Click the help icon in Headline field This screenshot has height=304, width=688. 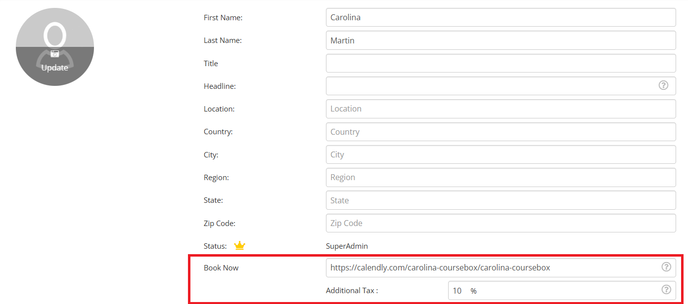coord(663,85)
